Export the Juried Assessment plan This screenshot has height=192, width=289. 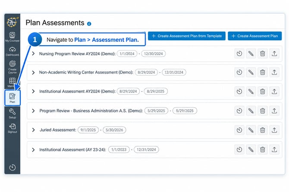pyautogui.click(x=274, y=130)
